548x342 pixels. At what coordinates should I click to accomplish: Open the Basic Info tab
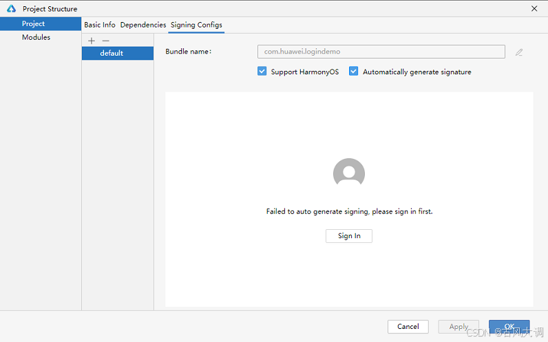[x=100, y=25]
